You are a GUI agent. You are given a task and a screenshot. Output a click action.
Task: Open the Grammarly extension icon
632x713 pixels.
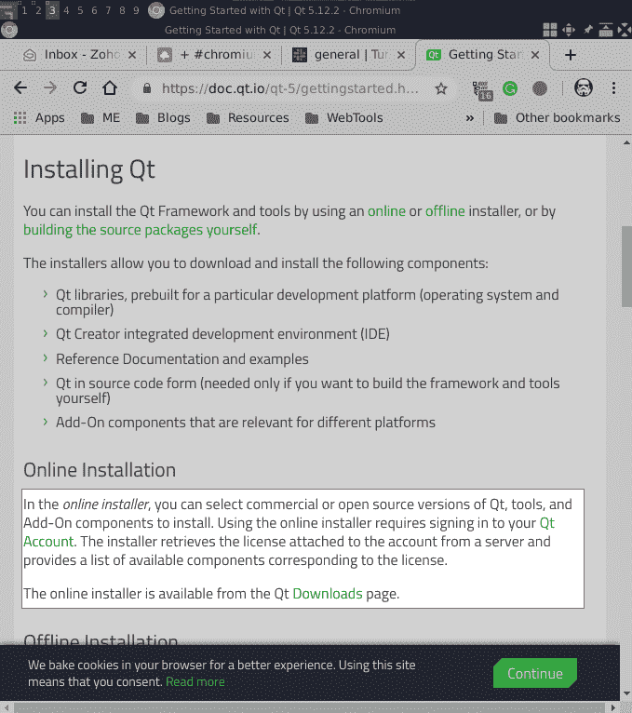tap(510, 89)
